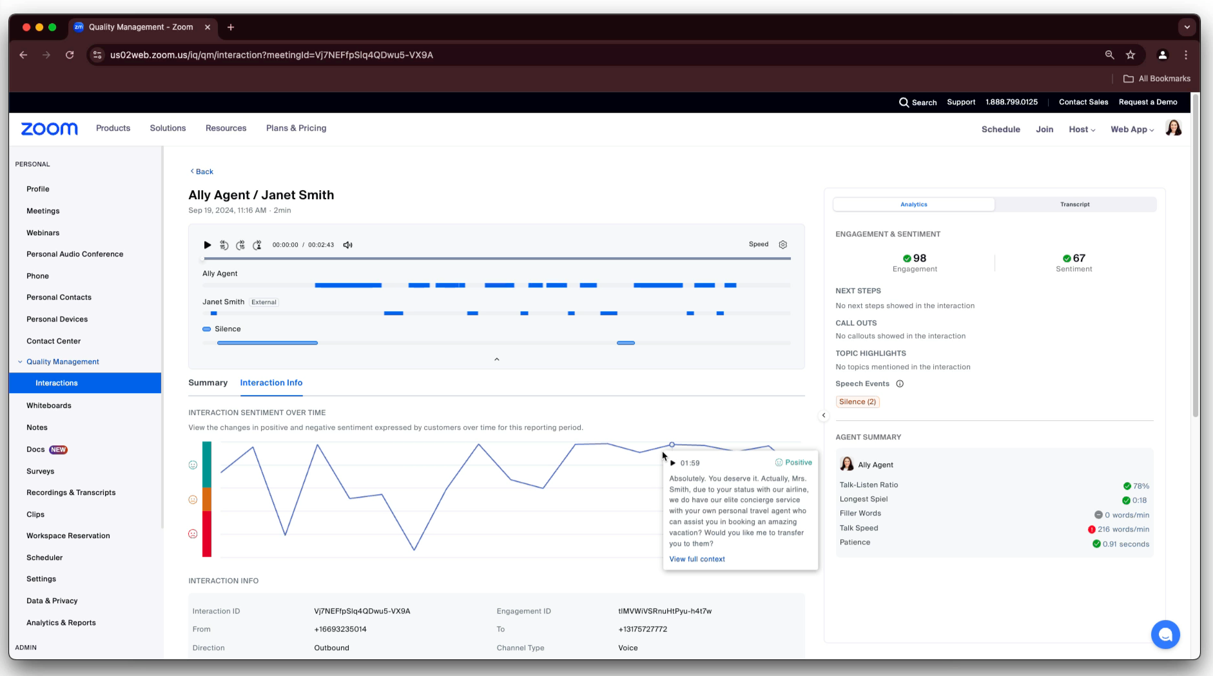Expand the Host dropdown
1213x676 pixels.
1082,130
